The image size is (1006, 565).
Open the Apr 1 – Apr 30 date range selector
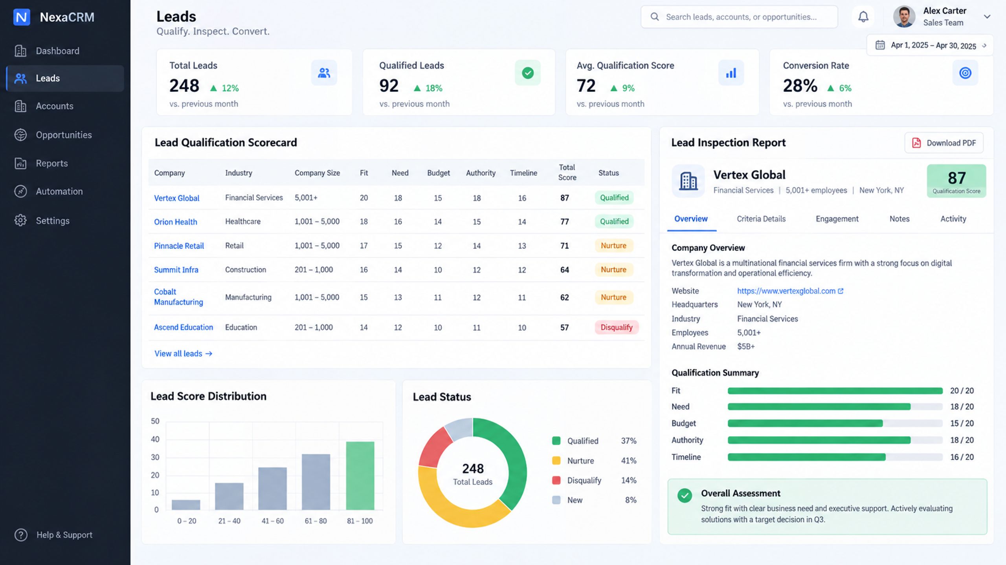click(930, 45)
